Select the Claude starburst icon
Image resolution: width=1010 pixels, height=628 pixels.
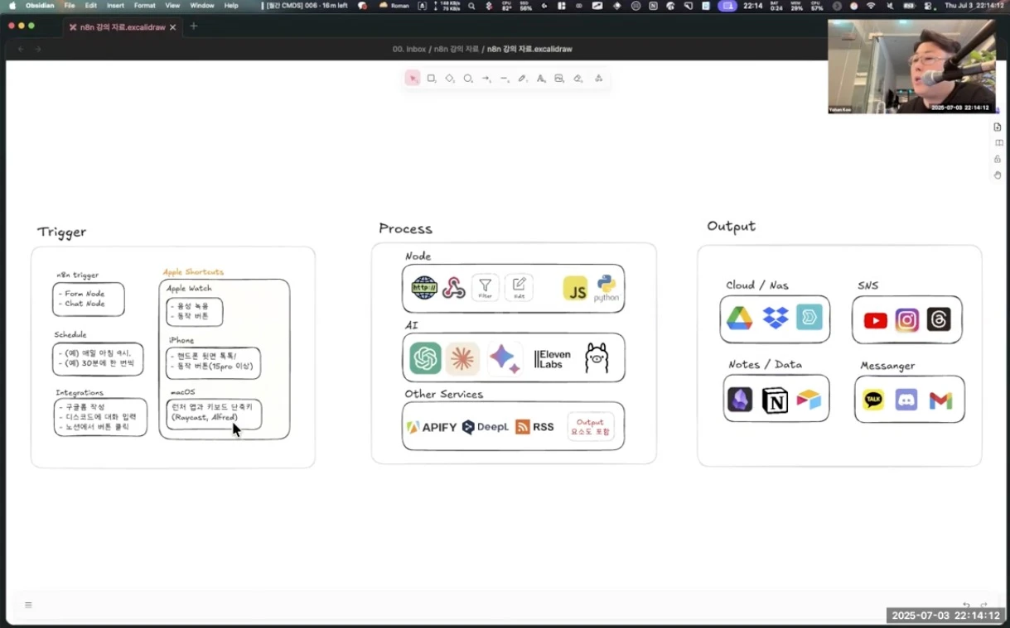(x=462, y=358)
